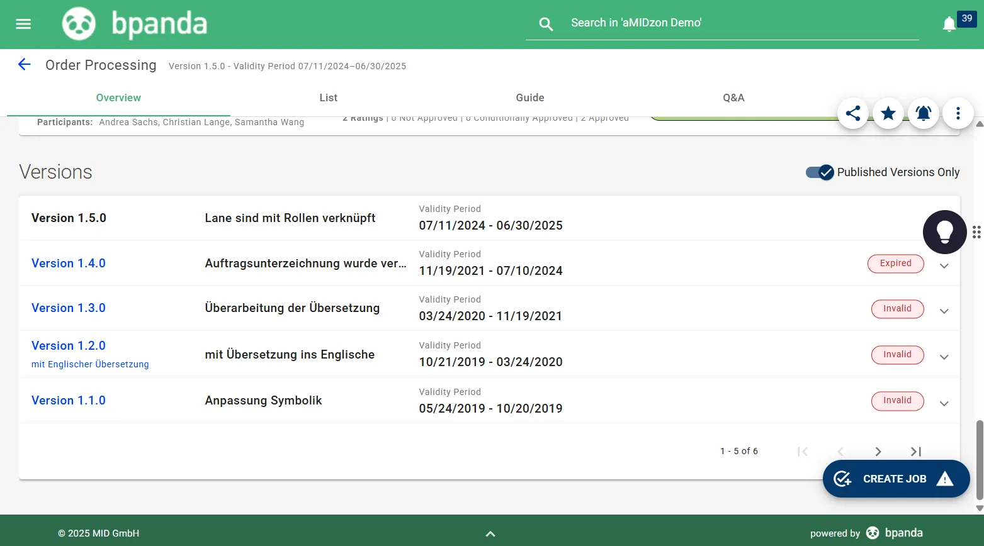The width and height of the screenshot is (984, 546).
Task: Click the '1 - 5 of 6' pagination label
Action: point(739,452)
